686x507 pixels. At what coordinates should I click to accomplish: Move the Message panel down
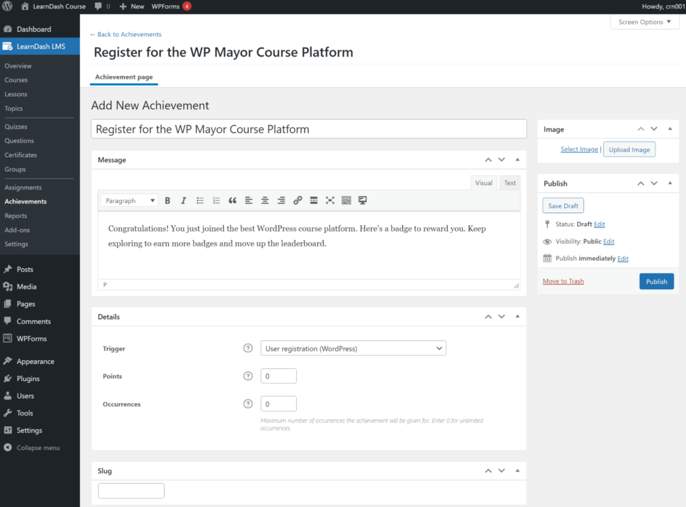coord(502,160)
